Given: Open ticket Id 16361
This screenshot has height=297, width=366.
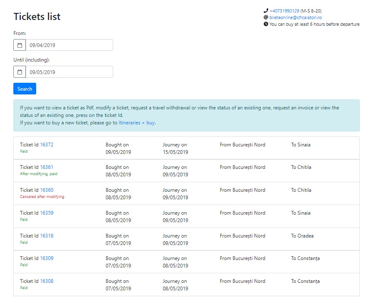Looking at the screenshot, I should (47, 167).
